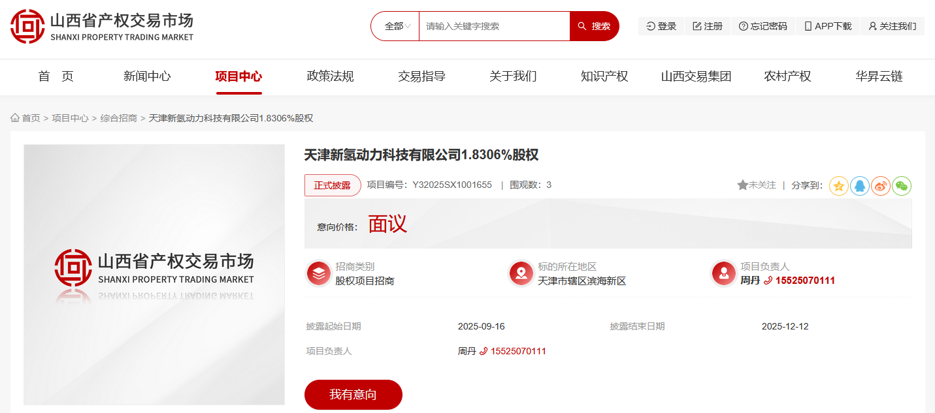
Task: Select the 项目中心 nav item
Action: [238, 76]
